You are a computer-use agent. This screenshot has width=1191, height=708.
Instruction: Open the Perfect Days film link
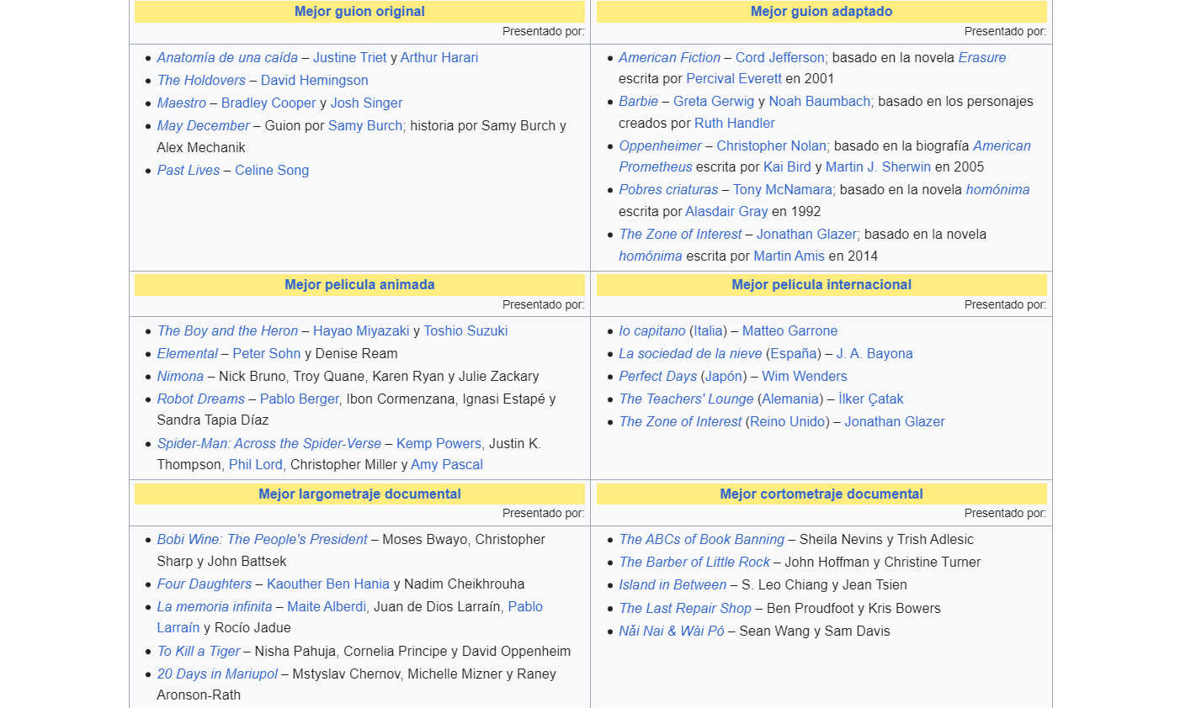pyautogui.click(x=658, y=377)
